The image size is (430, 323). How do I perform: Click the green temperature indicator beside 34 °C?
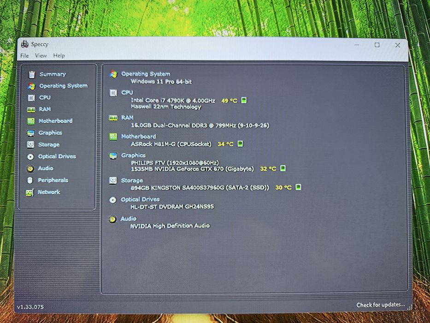[x=240, y=144]
